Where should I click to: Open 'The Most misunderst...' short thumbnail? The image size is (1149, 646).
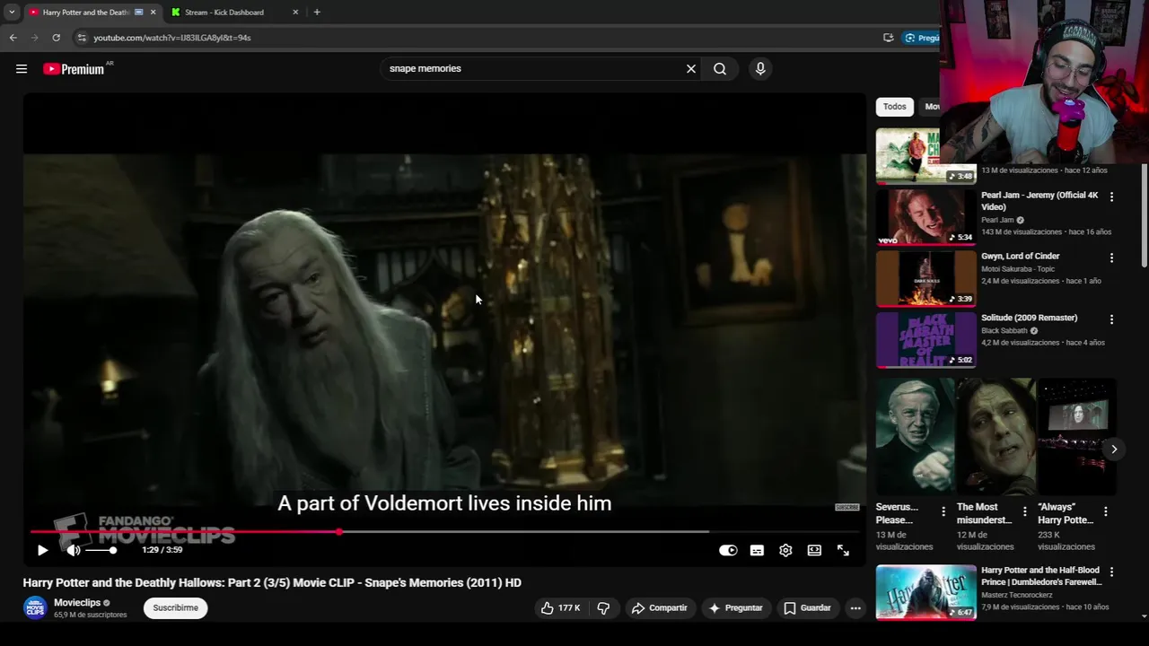pyautogui.click(x=996, y=437)
